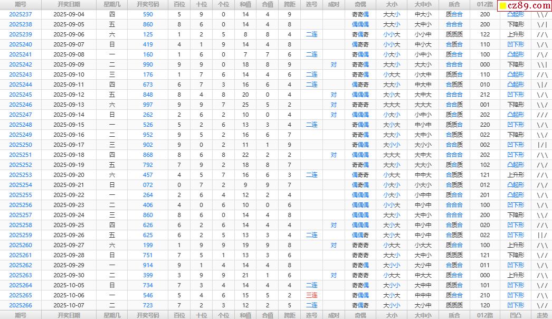Click 大大大 size cell in row 2025246

click(392, 105)
